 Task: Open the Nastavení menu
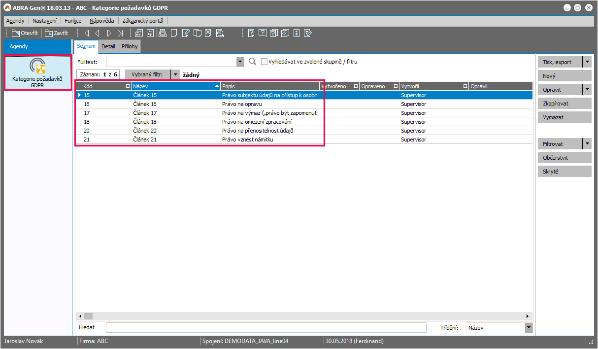tap(44, 21)
